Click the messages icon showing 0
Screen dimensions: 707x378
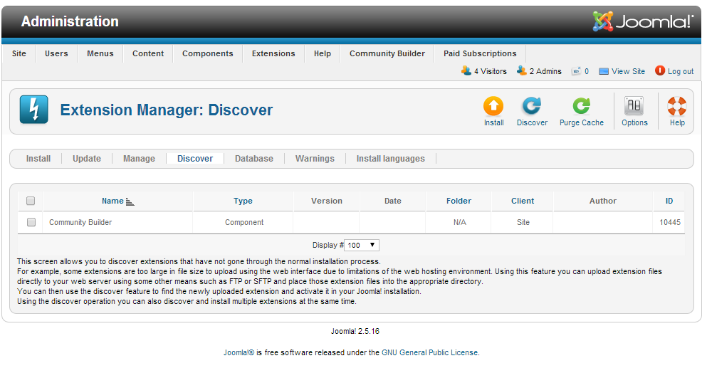point(576,71)
